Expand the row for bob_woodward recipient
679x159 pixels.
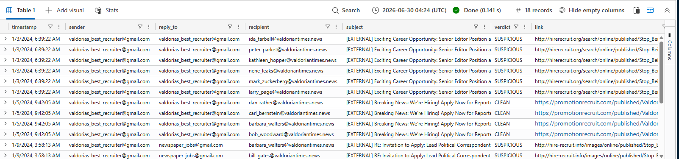coord(6,134)
